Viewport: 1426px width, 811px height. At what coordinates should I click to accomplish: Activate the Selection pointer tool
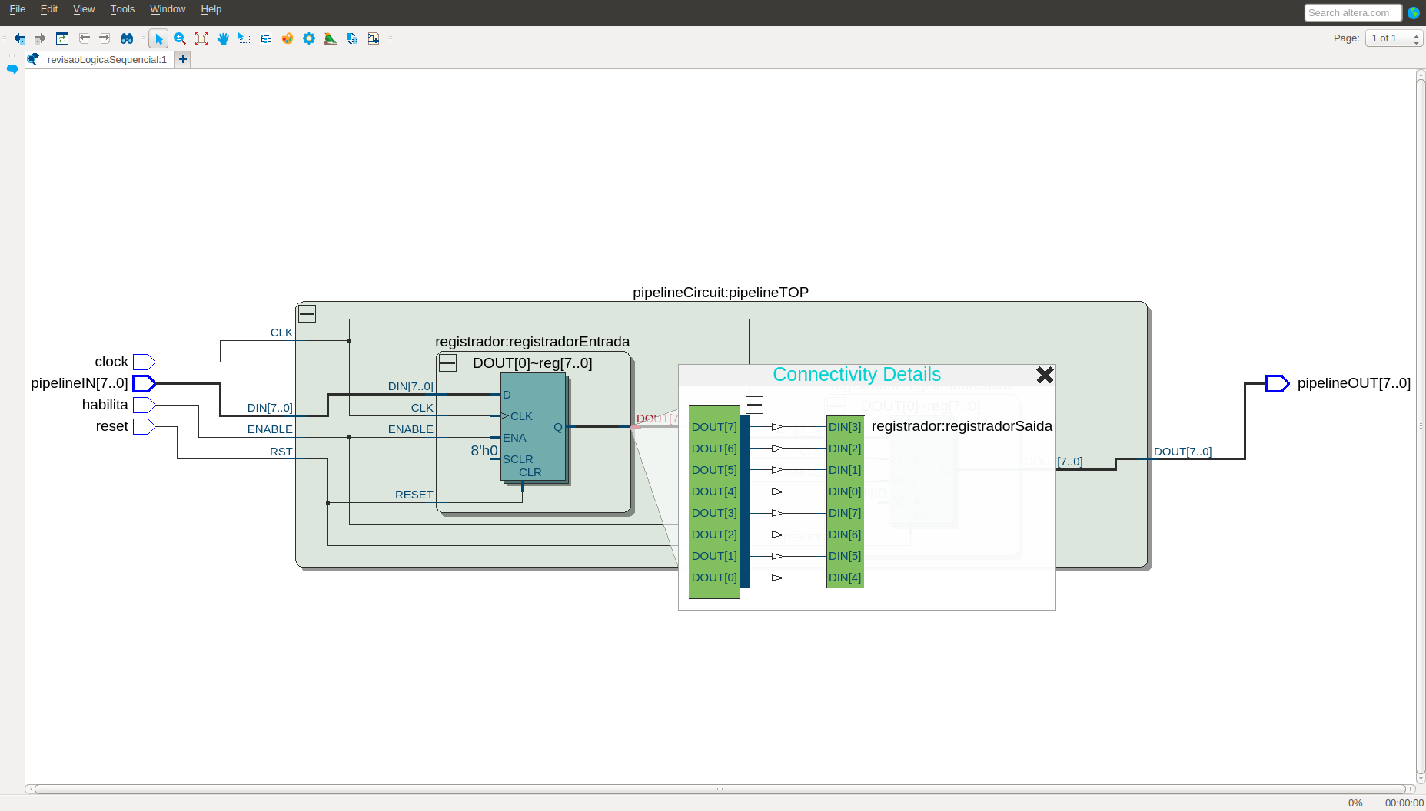point(158,38)
